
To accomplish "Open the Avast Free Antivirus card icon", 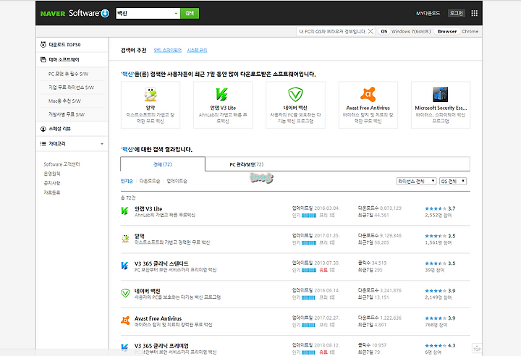I will pos(368,94).
